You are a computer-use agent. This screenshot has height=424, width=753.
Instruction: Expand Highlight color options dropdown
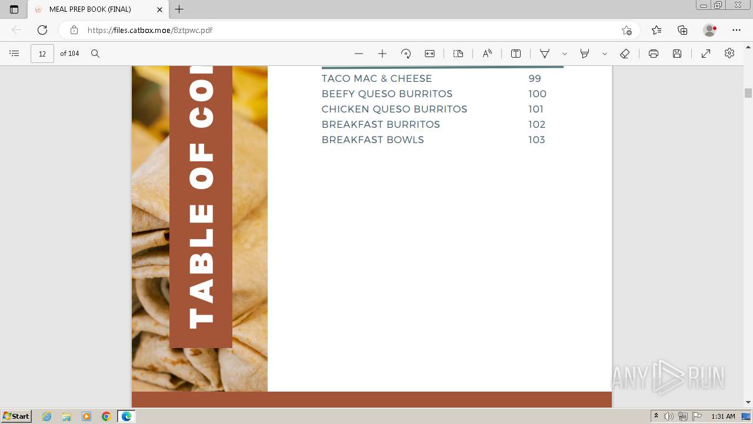[x=604, y=54]
